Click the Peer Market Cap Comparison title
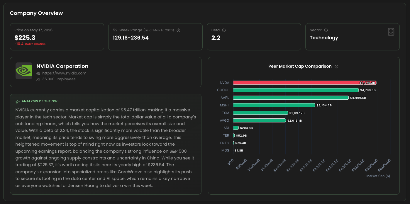Image resolution: width=410 pixels, height=204 pixels. (x=300, y=66)
